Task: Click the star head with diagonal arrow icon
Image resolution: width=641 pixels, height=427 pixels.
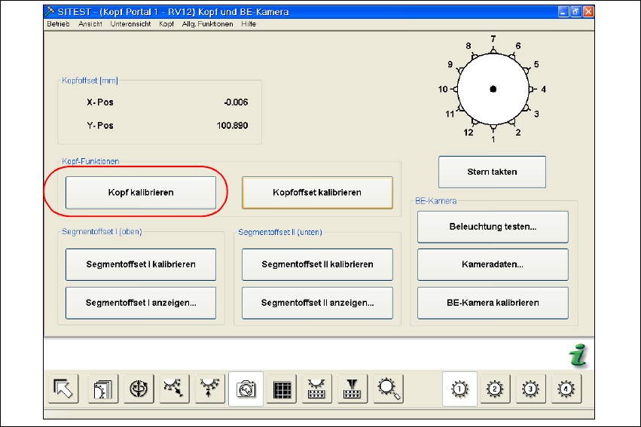Action: tap(174, 389)
